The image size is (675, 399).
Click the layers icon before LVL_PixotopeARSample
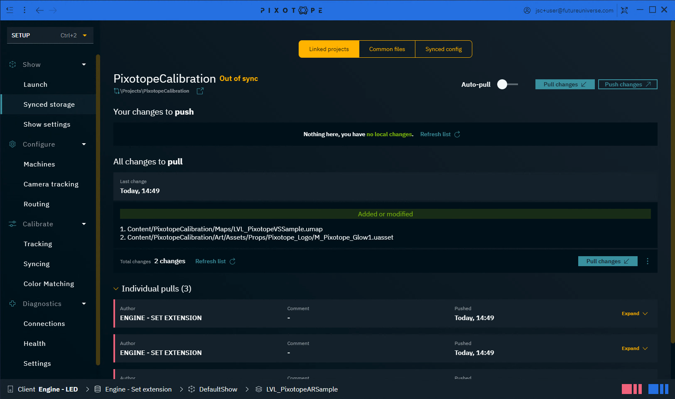[259, 389]
